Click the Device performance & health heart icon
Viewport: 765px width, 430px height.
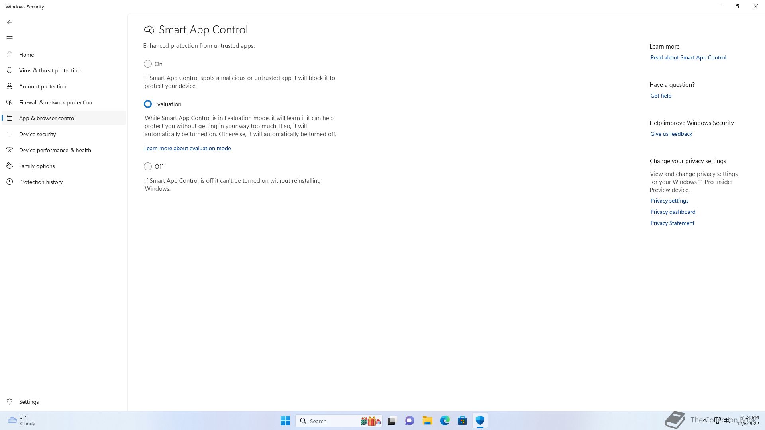[x=10, y=150]
